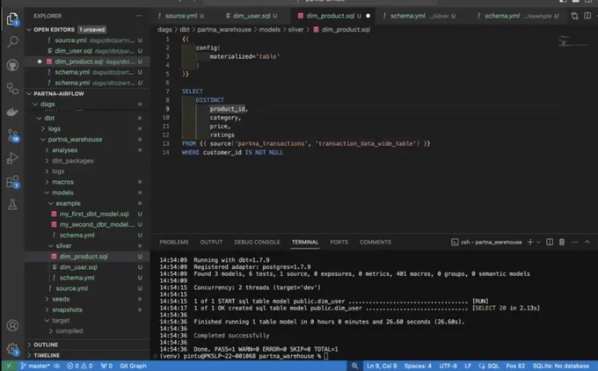Viewport: 598px width, 371px height.
Task: Open the Explorer view in the activity bar
Action: pos(12,18)
